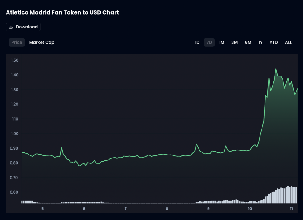Click the lowest dip of the price line
303x220 pixels.
[x=79, y=166]
